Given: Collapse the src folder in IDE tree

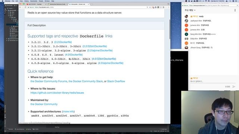Looking at the screenshot, I should (9, 16).
